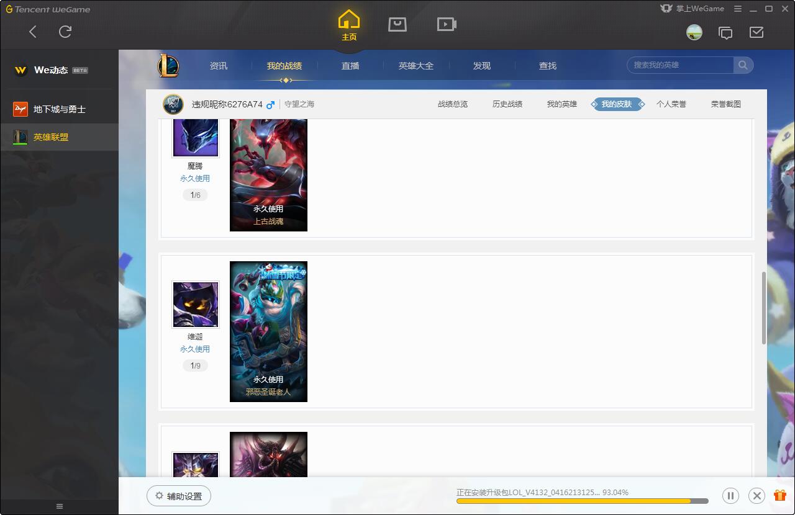The image size is (795, 515).
Task: Click the search magnifier button
Action: click(x=743, y=65)
